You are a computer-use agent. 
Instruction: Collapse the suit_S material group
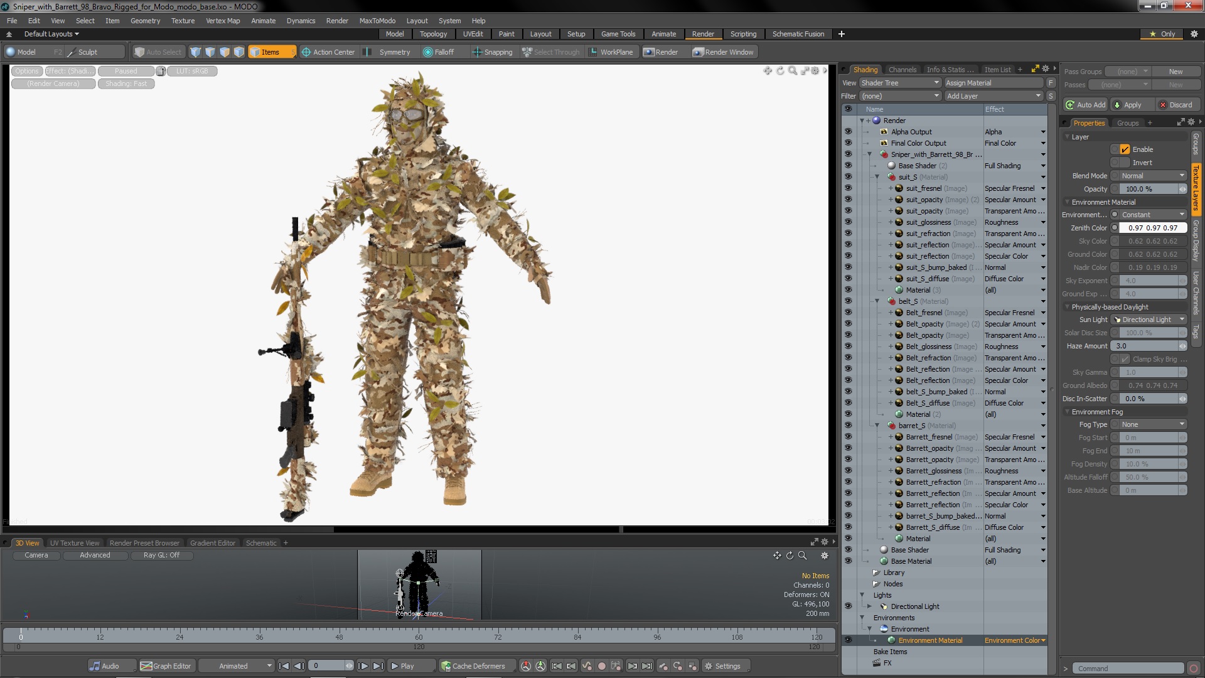[x=877, y=177]
